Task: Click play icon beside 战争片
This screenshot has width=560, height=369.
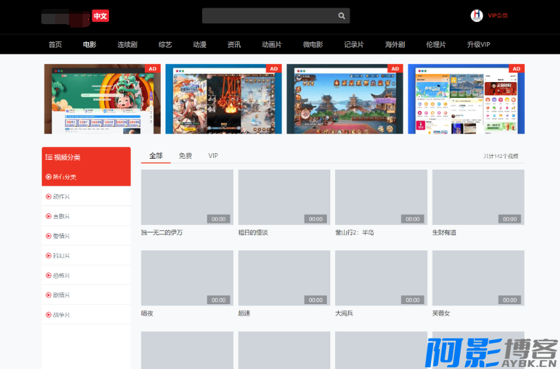Action: (48, 315)
